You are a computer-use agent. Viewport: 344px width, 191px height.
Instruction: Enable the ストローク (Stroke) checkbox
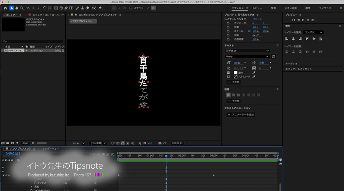click(x=228, y=77)
